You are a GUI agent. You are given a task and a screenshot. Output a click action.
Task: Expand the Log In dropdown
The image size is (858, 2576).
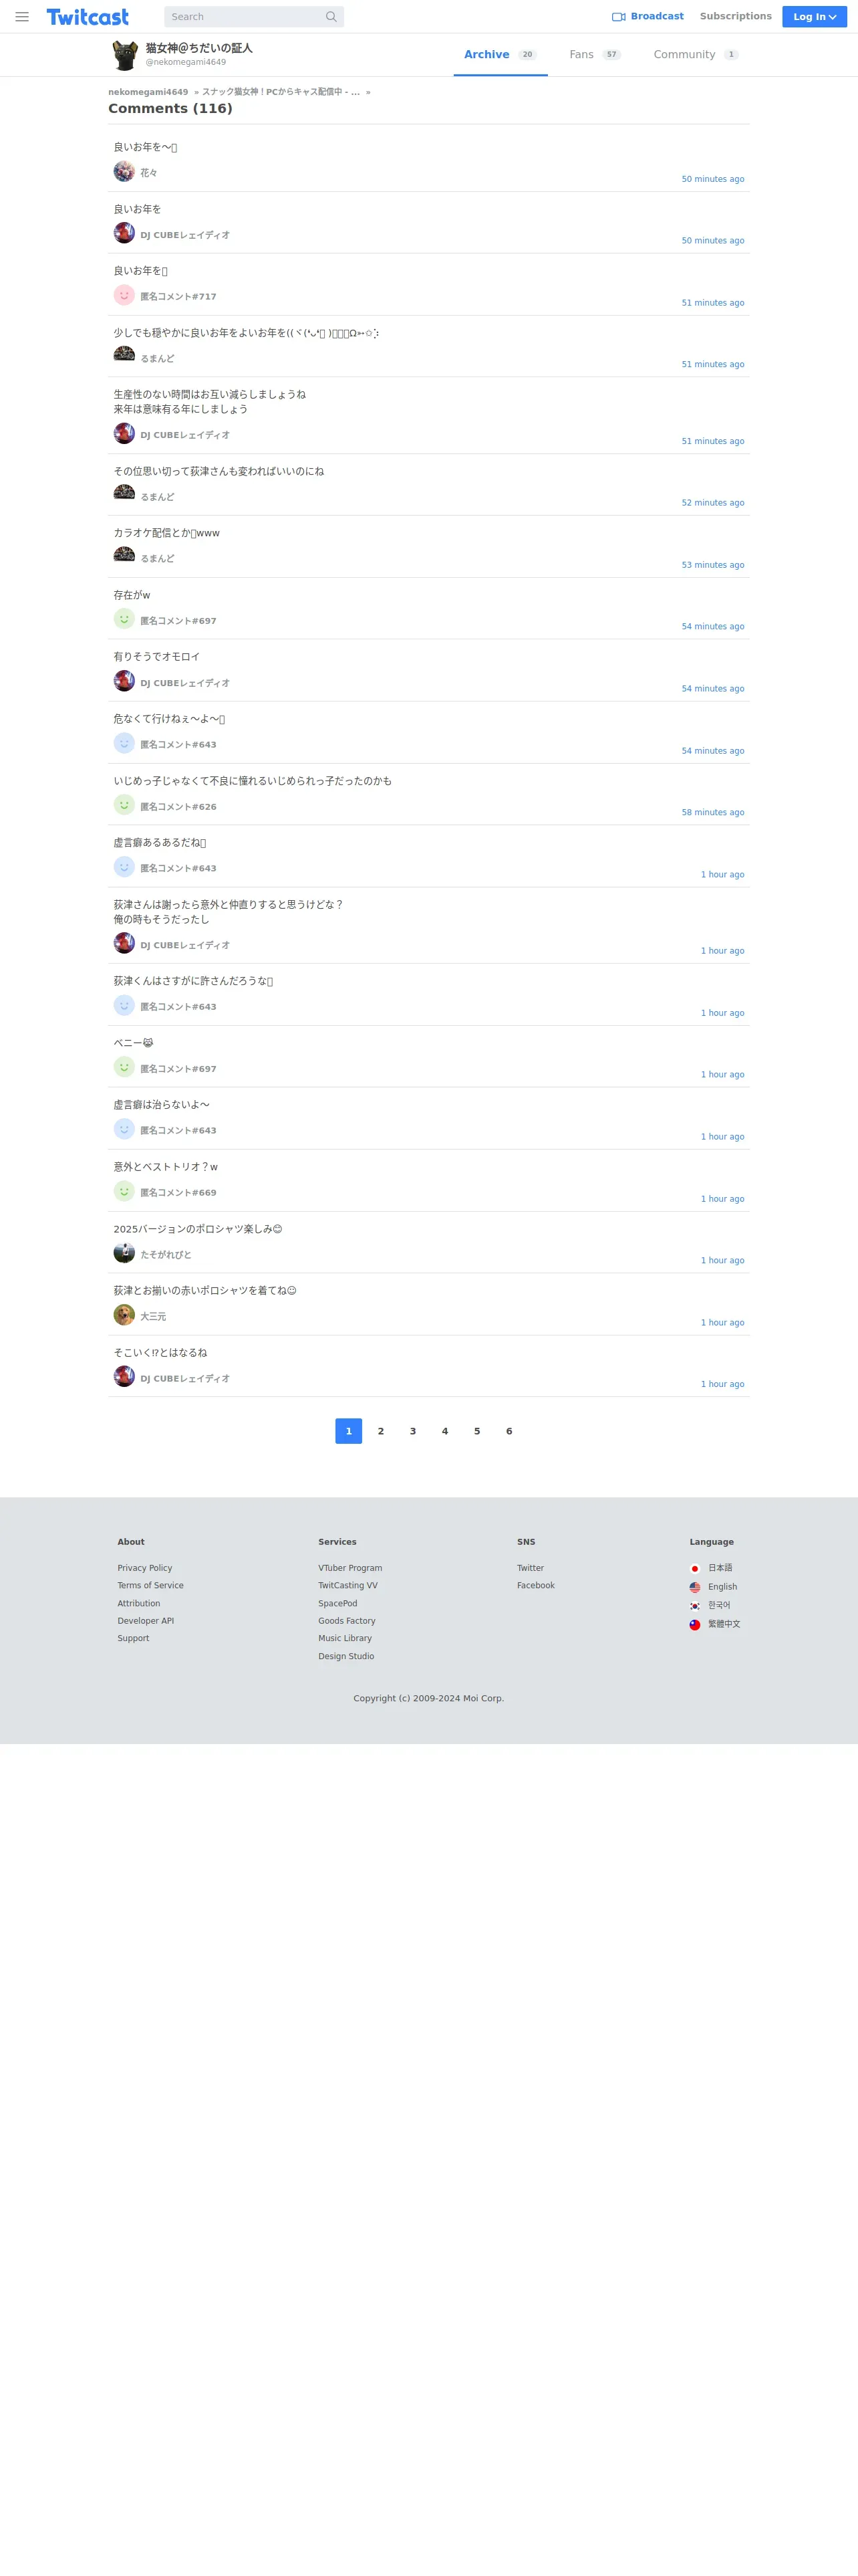(814, 17)
